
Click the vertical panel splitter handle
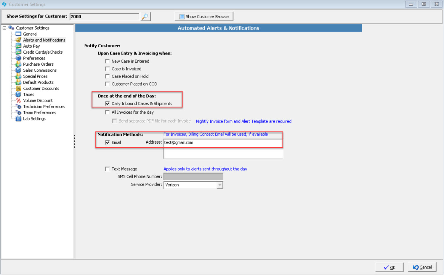pos(74,141)
